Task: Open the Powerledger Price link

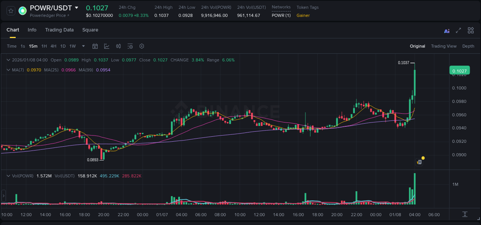Action: (x=47, y=15)
